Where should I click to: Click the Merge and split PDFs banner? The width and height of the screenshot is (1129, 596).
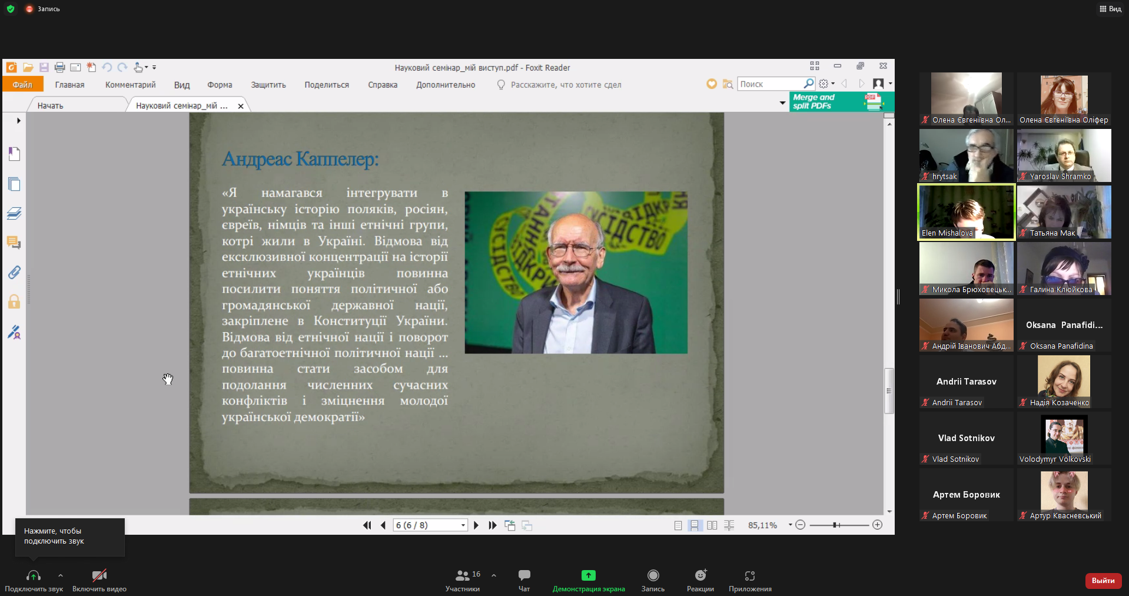841,102
